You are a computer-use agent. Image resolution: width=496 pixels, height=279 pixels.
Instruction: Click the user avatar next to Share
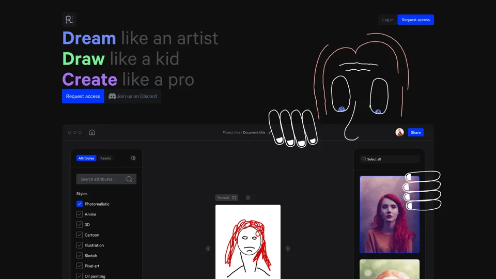pyautogui.click(x=399, y=132)
